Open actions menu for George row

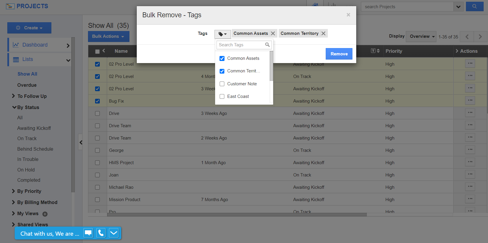470,150
